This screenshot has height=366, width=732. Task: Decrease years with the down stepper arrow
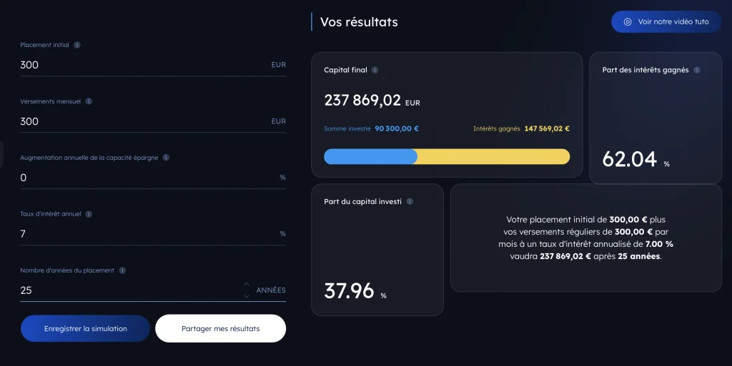(x=247, y=295)
